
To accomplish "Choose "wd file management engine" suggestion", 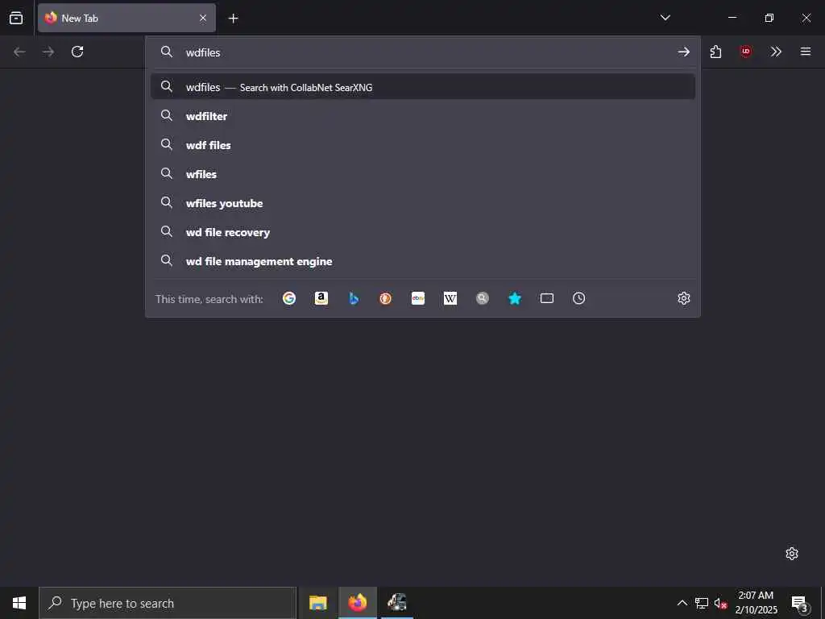I will point(422,260).
